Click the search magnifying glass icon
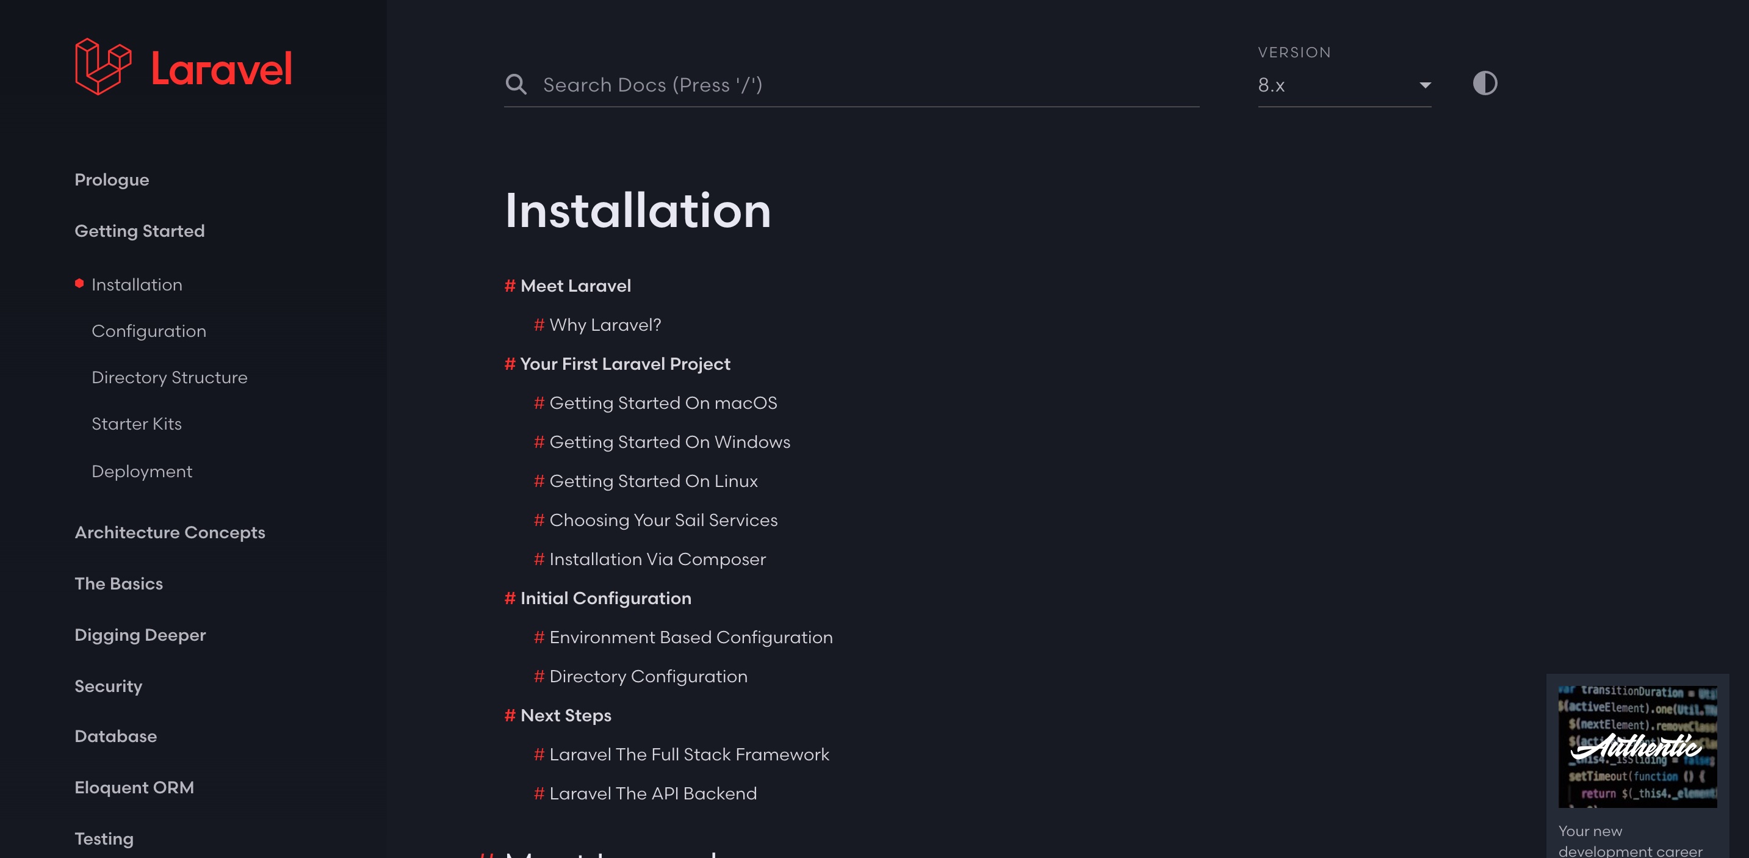 coord(516,84)
